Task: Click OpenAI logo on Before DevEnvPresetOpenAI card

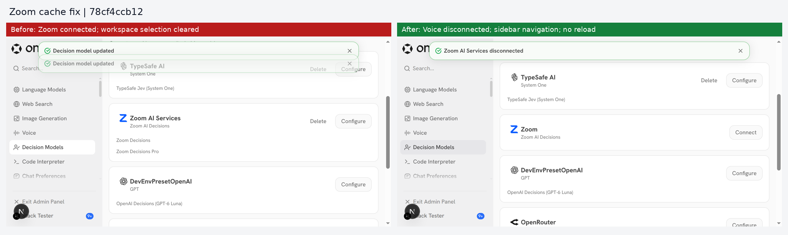Action: (124, 181)
